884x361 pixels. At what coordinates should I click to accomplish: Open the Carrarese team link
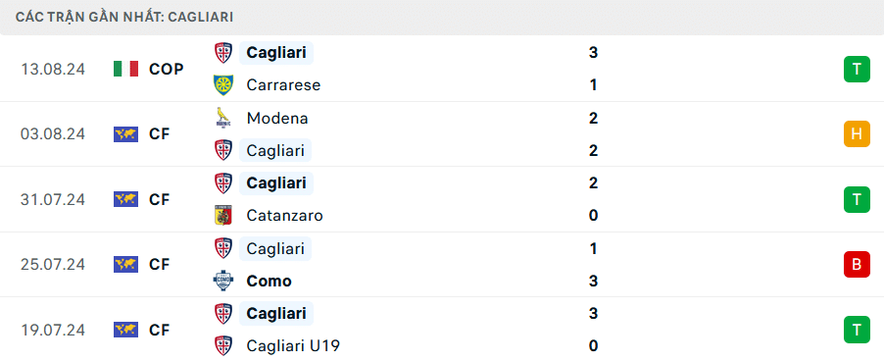283,85
